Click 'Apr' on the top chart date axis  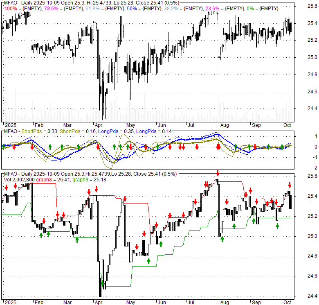(x=99, y=125)
